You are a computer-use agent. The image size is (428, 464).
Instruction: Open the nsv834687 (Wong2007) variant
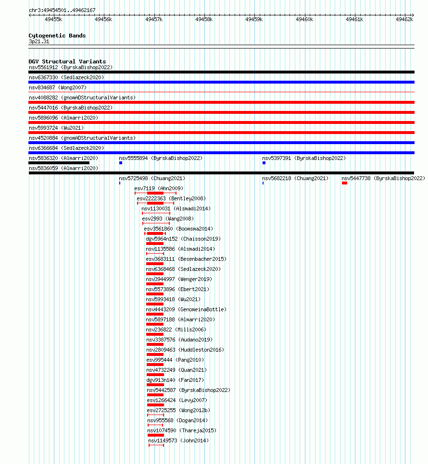(58, 87)
